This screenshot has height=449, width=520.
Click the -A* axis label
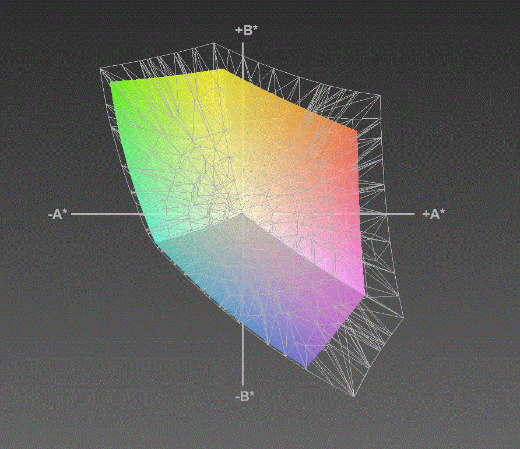tap(58, 214)
